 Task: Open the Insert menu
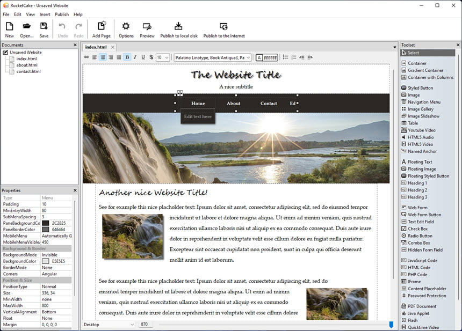click(45, 14)
